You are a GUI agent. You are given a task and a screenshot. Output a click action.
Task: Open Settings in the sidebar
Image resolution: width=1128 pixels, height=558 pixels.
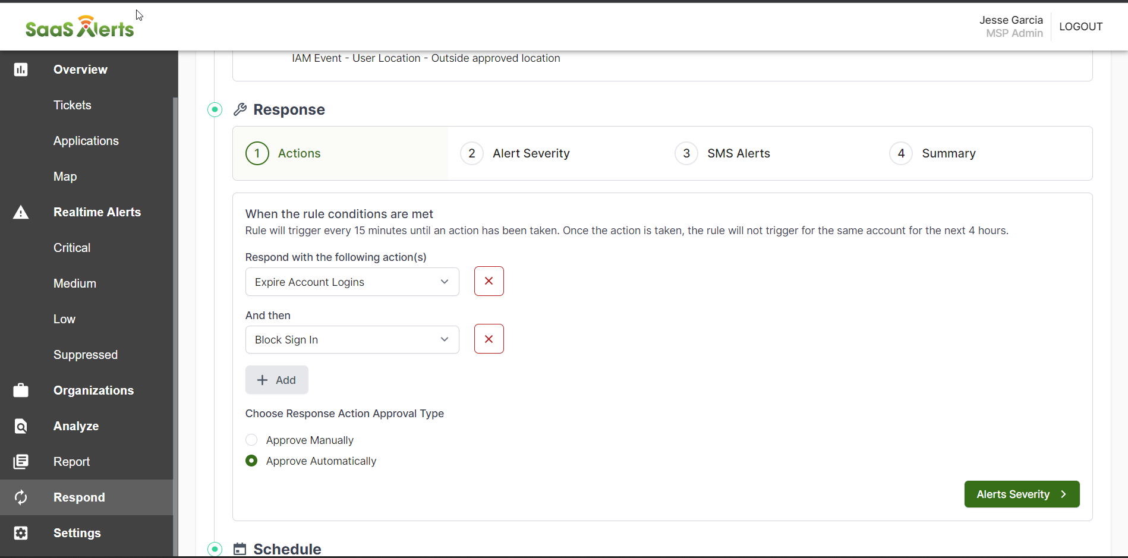pos(77,533)
